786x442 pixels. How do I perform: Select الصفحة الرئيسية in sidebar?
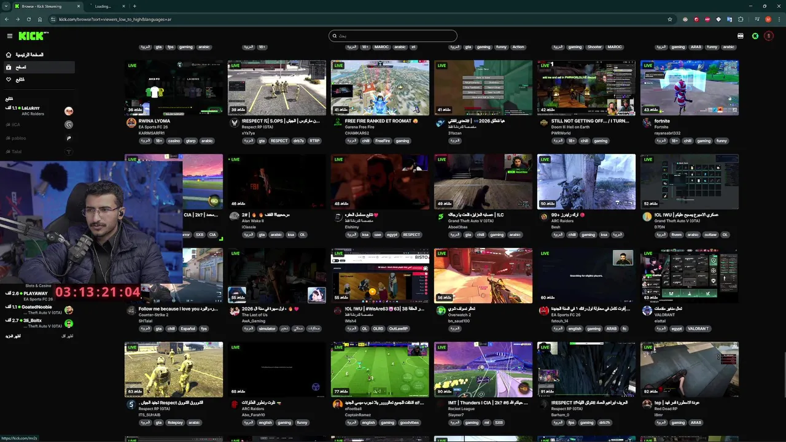[x=29, y=55]
